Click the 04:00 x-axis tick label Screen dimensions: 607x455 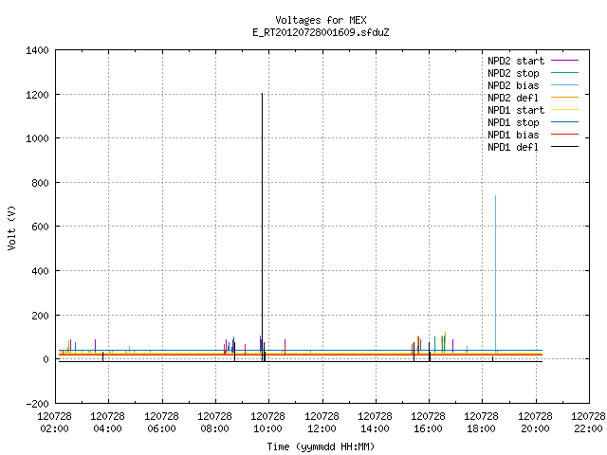point(107,429)
